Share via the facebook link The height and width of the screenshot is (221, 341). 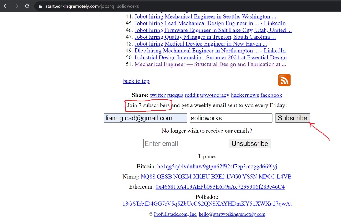point(271,95)
